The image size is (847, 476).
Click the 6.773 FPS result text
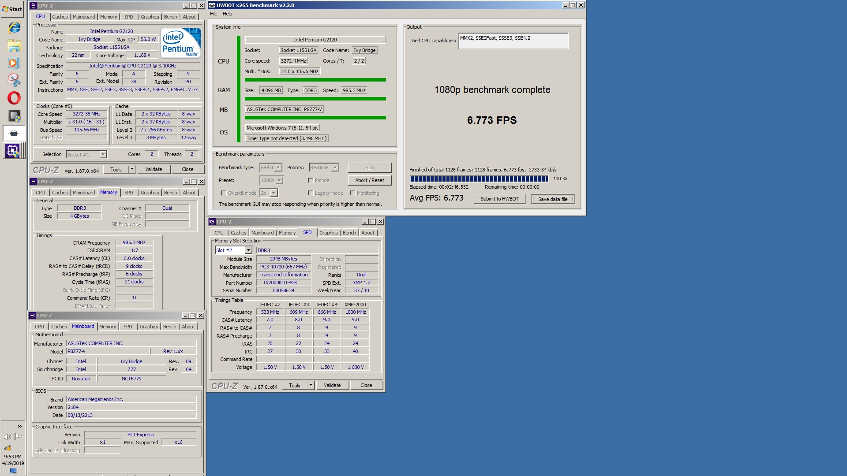[x=492, y=120]
